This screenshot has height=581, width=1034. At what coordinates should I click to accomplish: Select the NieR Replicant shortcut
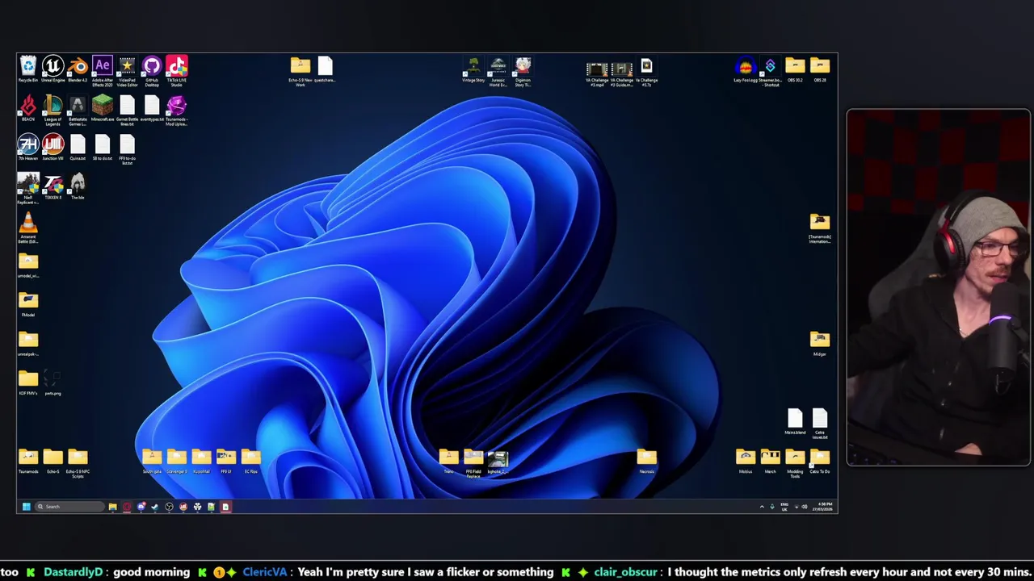(x=28, y=189)
